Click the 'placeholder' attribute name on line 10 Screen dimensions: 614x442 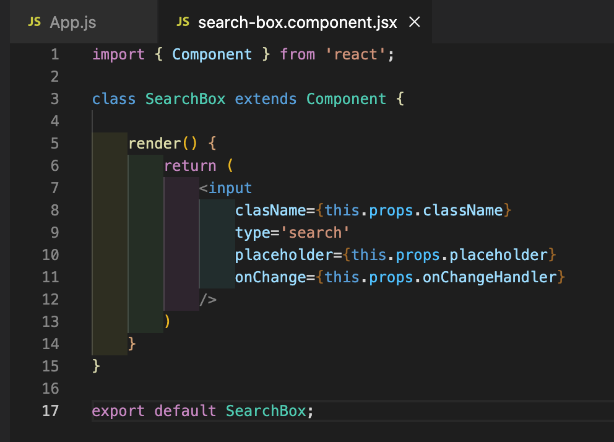284,255
